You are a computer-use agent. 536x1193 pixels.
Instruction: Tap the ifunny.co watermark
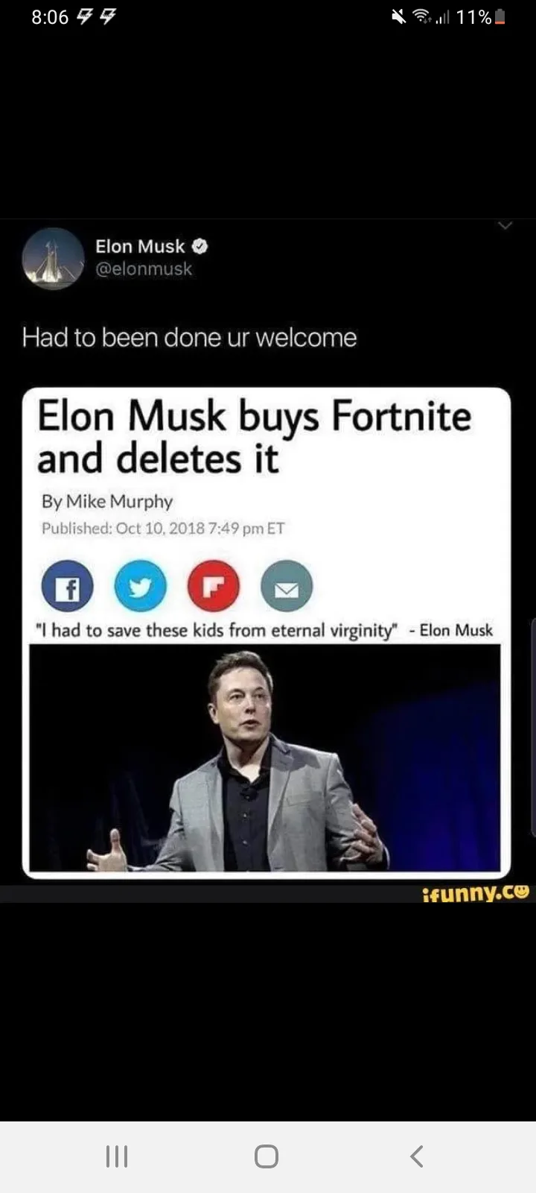coord(475,893)
